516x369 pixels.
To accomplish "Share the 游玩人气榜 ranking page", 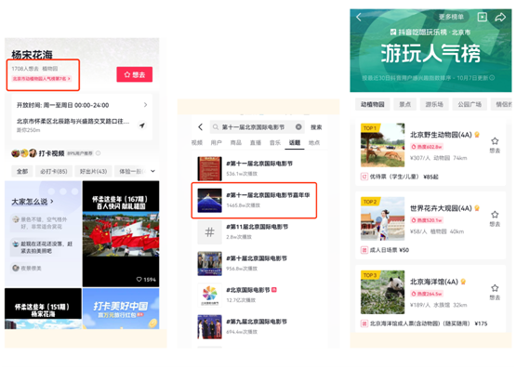I will pyautogui.click(x=500, y=17).
